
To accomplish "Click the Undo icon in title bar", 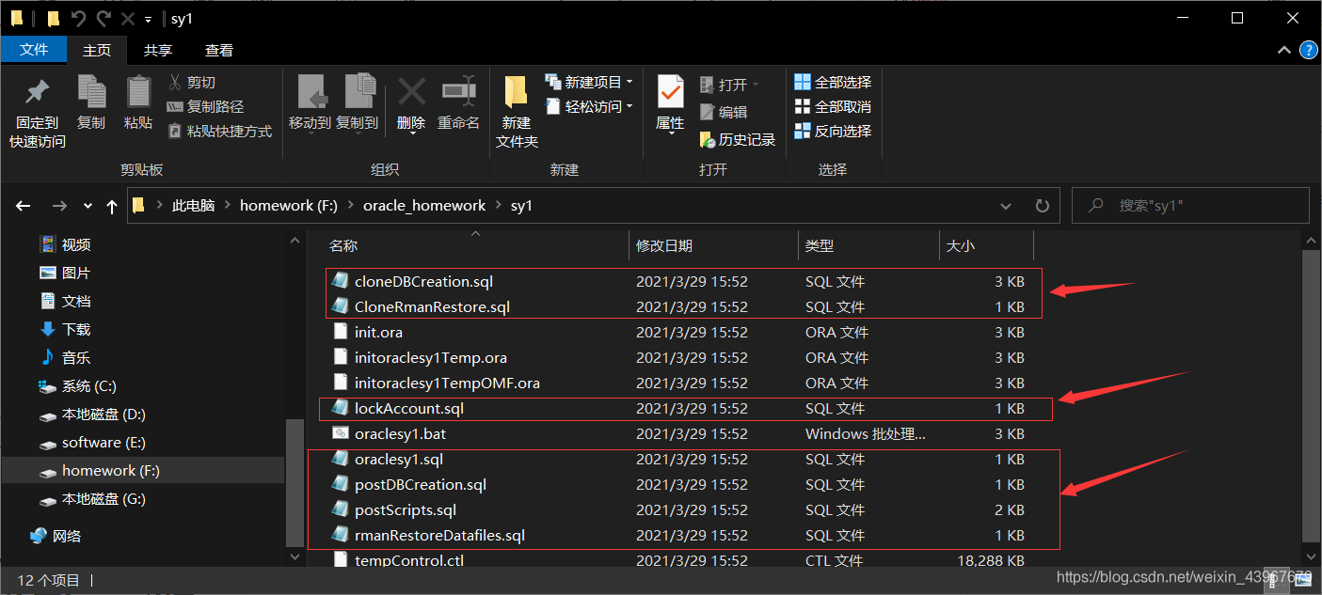I will pyautogui.click(x=79, y=18).
